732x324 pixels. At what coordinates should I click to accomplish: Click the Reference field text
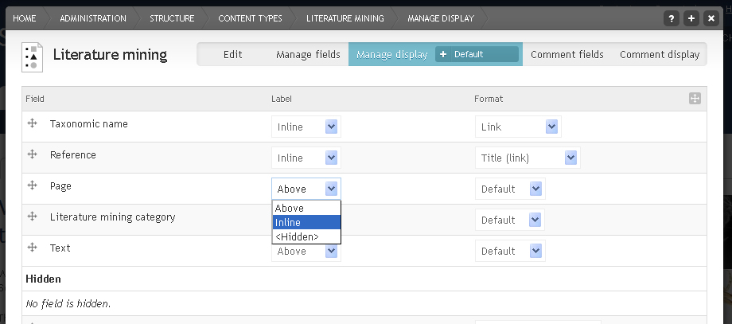coord(73,154)
